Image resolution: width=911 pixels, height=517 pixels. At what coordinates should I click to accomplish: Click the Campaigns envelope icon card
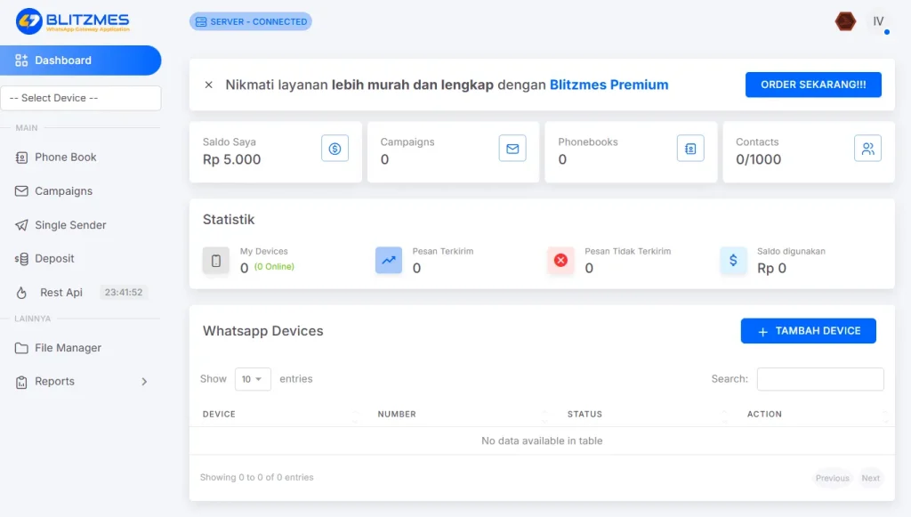pos(512,149)
